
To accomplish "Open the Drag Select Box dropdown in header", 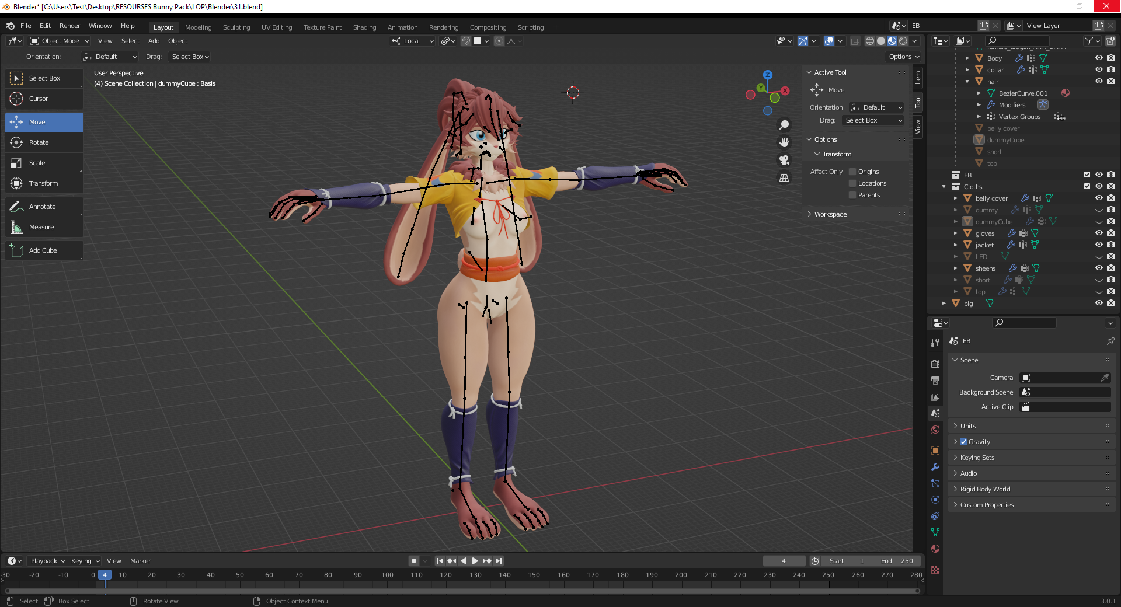I will (x=190, y=57).
